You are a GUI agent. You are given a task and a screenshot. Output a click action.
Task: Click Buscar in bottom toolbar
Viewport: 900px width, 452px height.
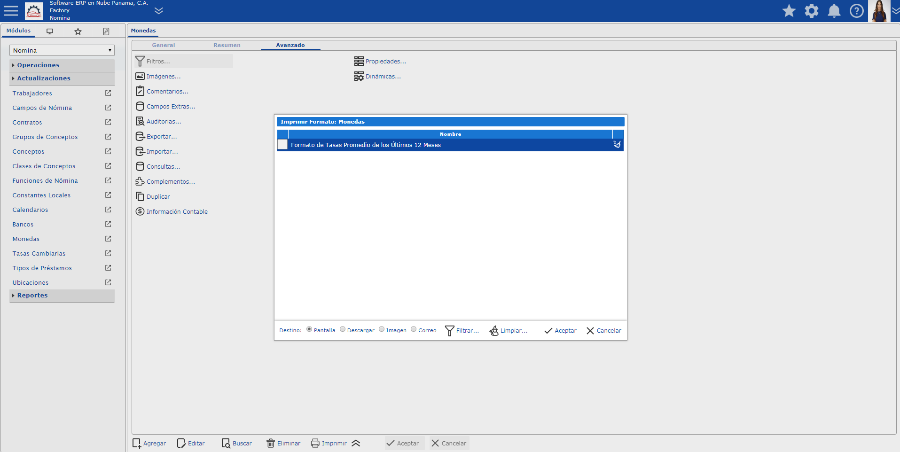(x=237, y=444)
